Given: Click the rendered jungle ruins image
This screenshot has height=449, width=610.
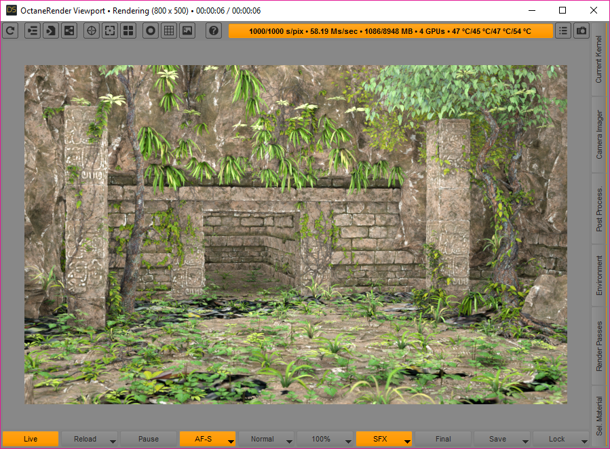Looking at the screenshot, I should click(296, 235).
